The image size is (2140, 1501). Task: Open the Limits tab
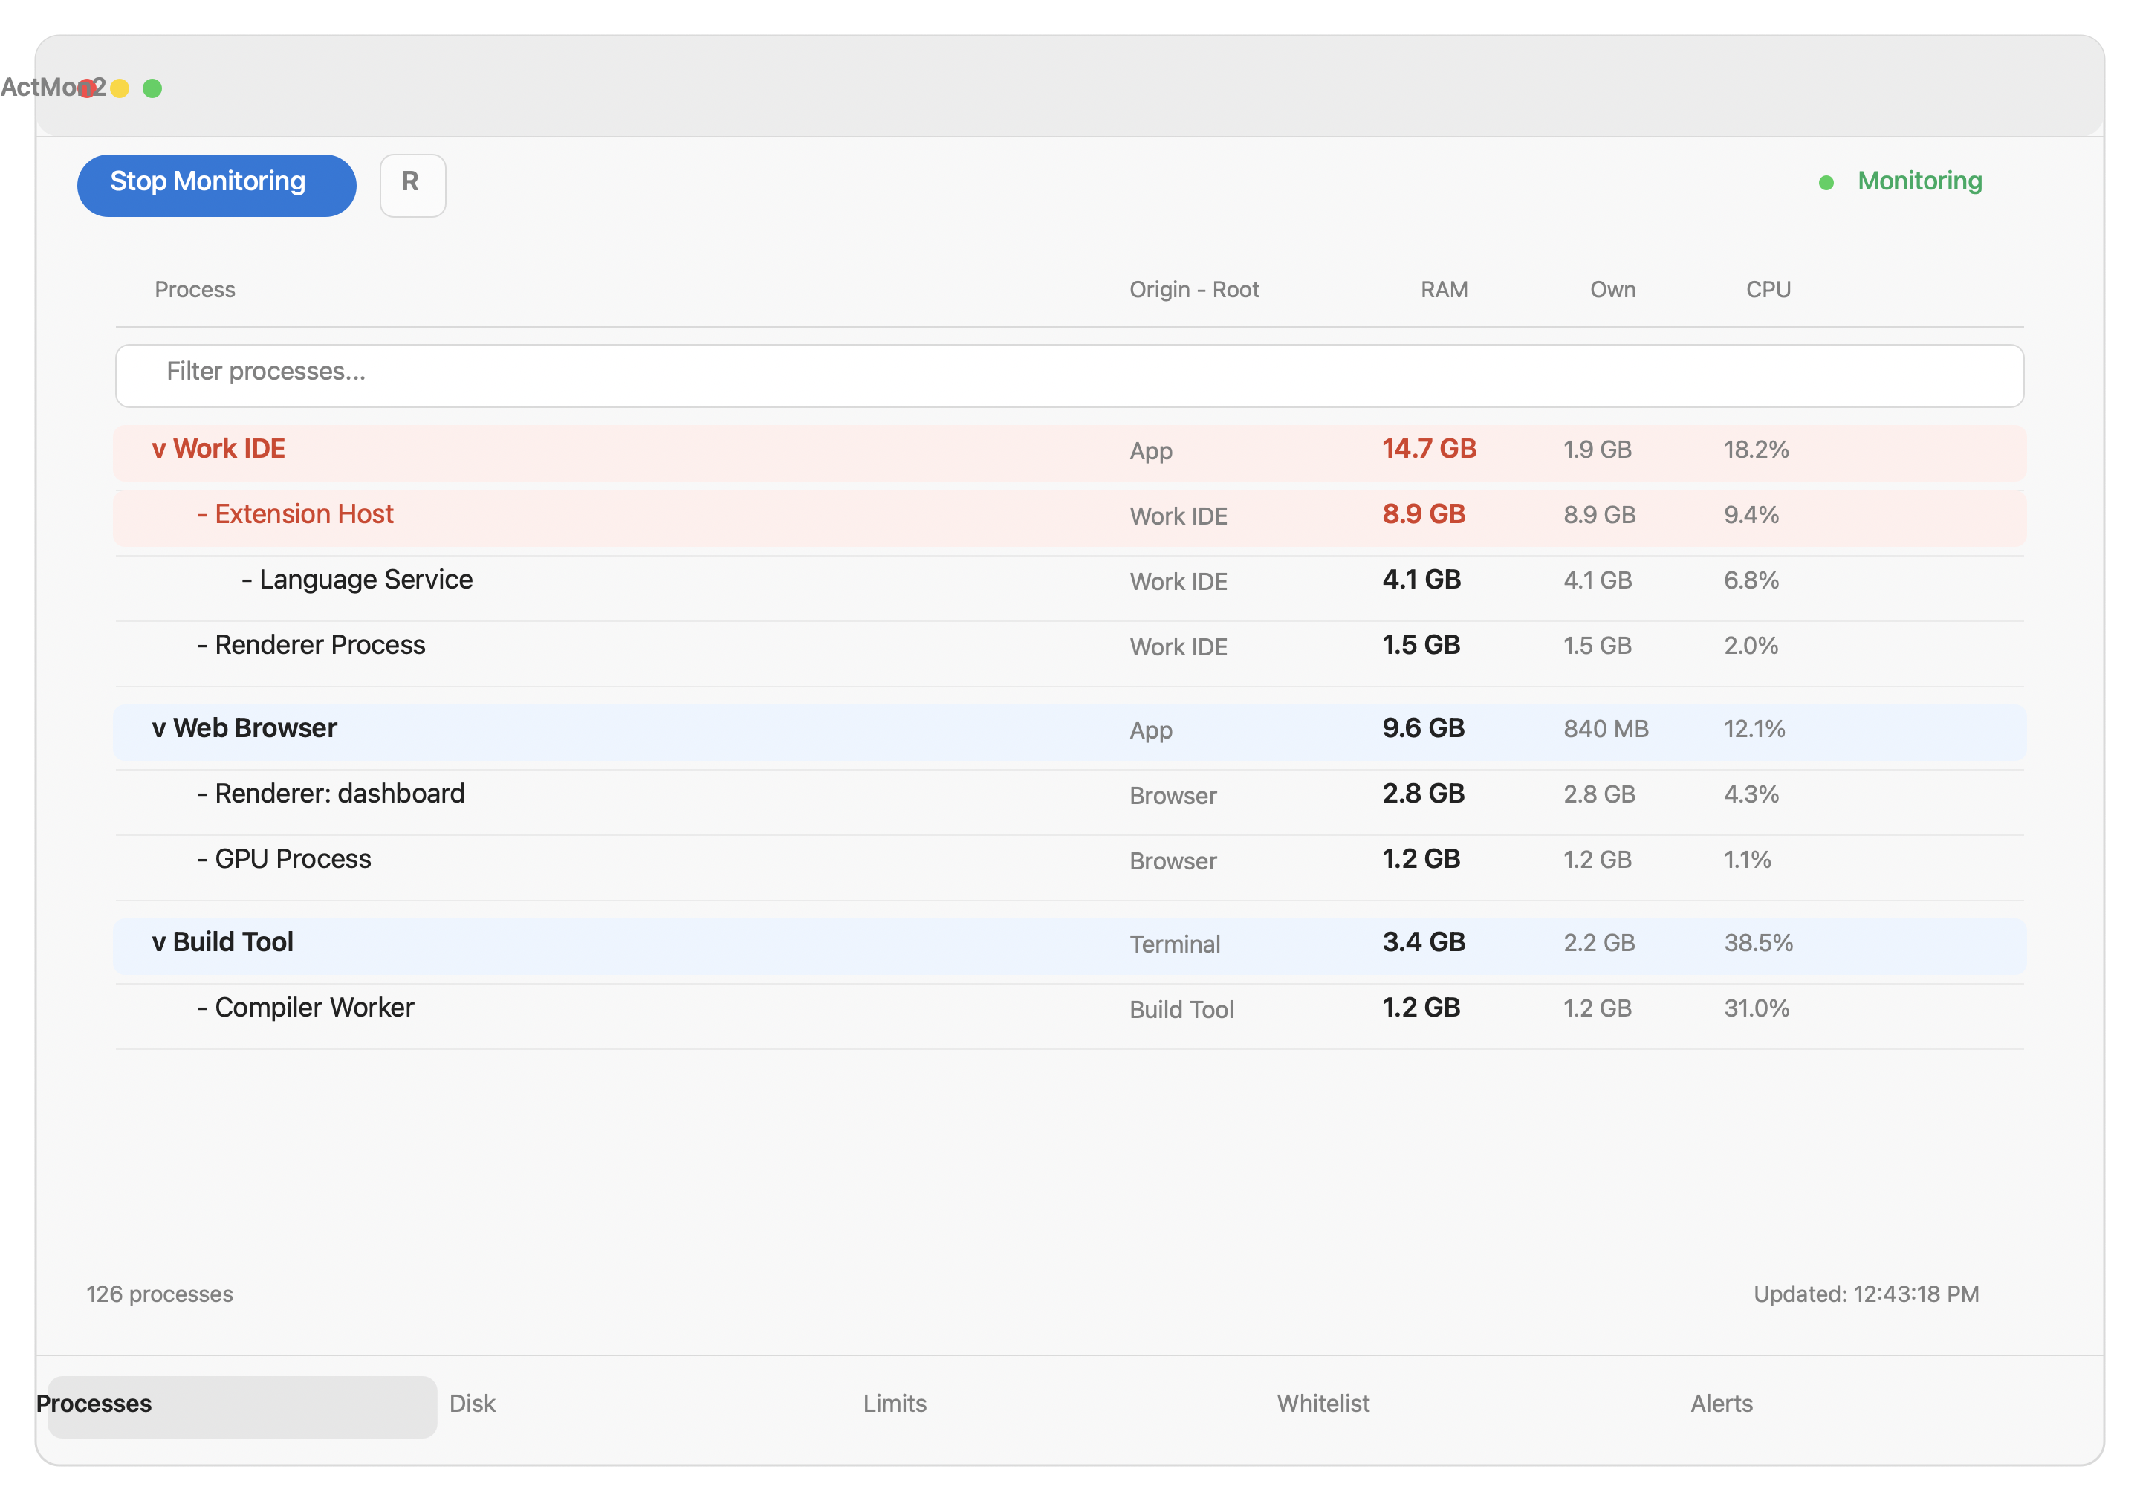pos(894,1404)
